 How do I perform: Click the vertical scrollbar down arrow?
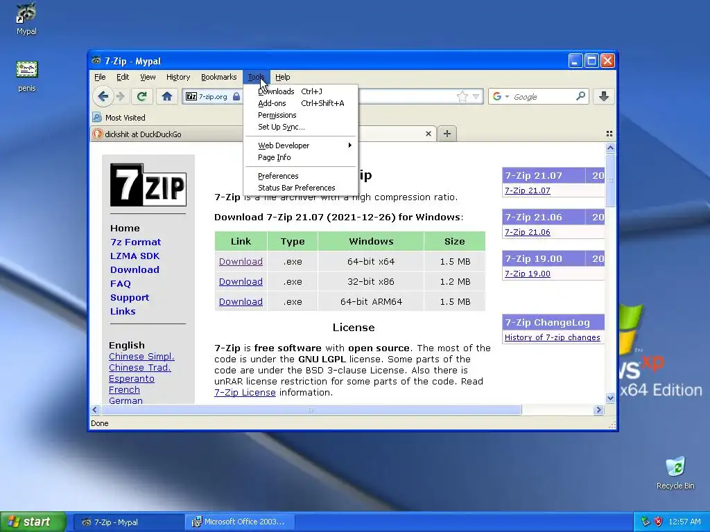tap(610, 398)
